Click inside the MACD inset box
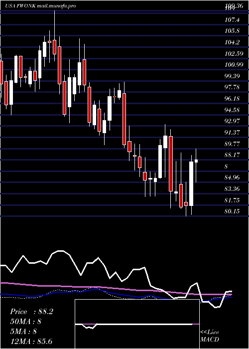The image size is (249, 349). 137,324
